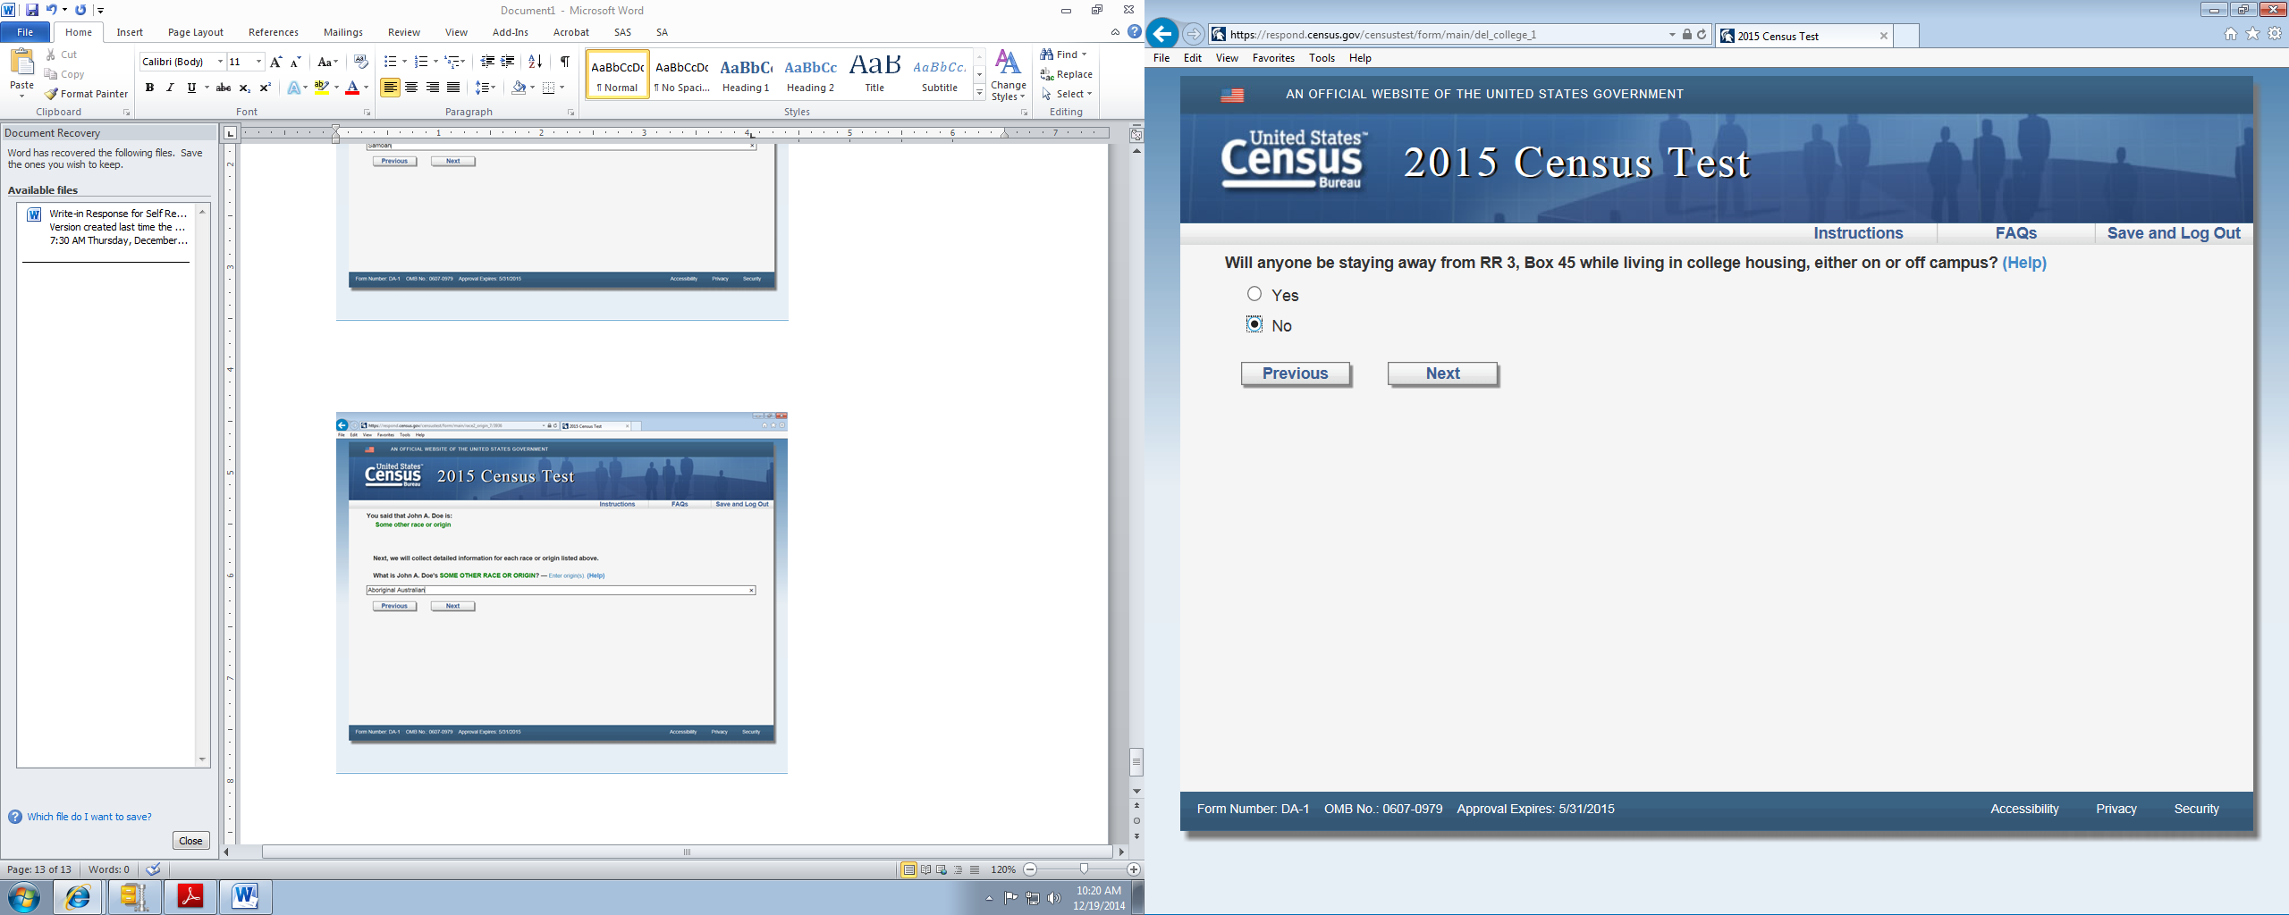Switch to Web Layout view
The width and height of the screenshot is (2289, 915).
[942, 869]
